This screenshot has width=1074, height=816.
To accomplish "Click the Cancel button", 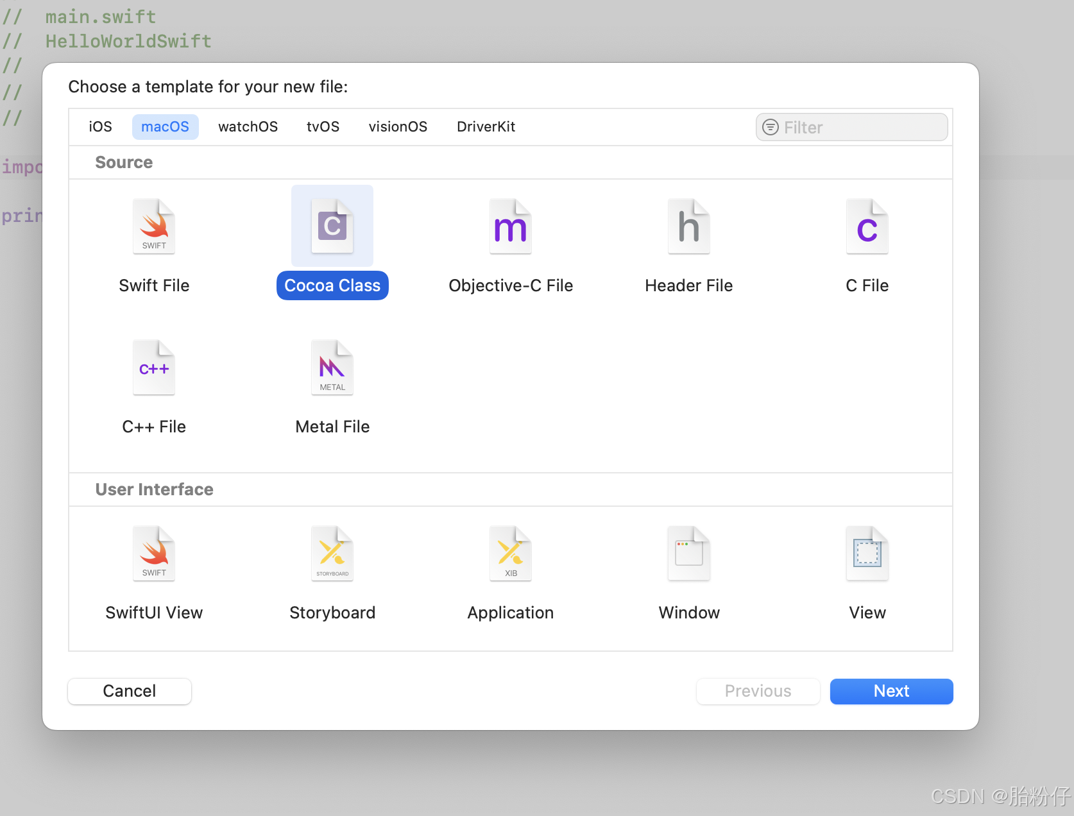I will [130, 691].
